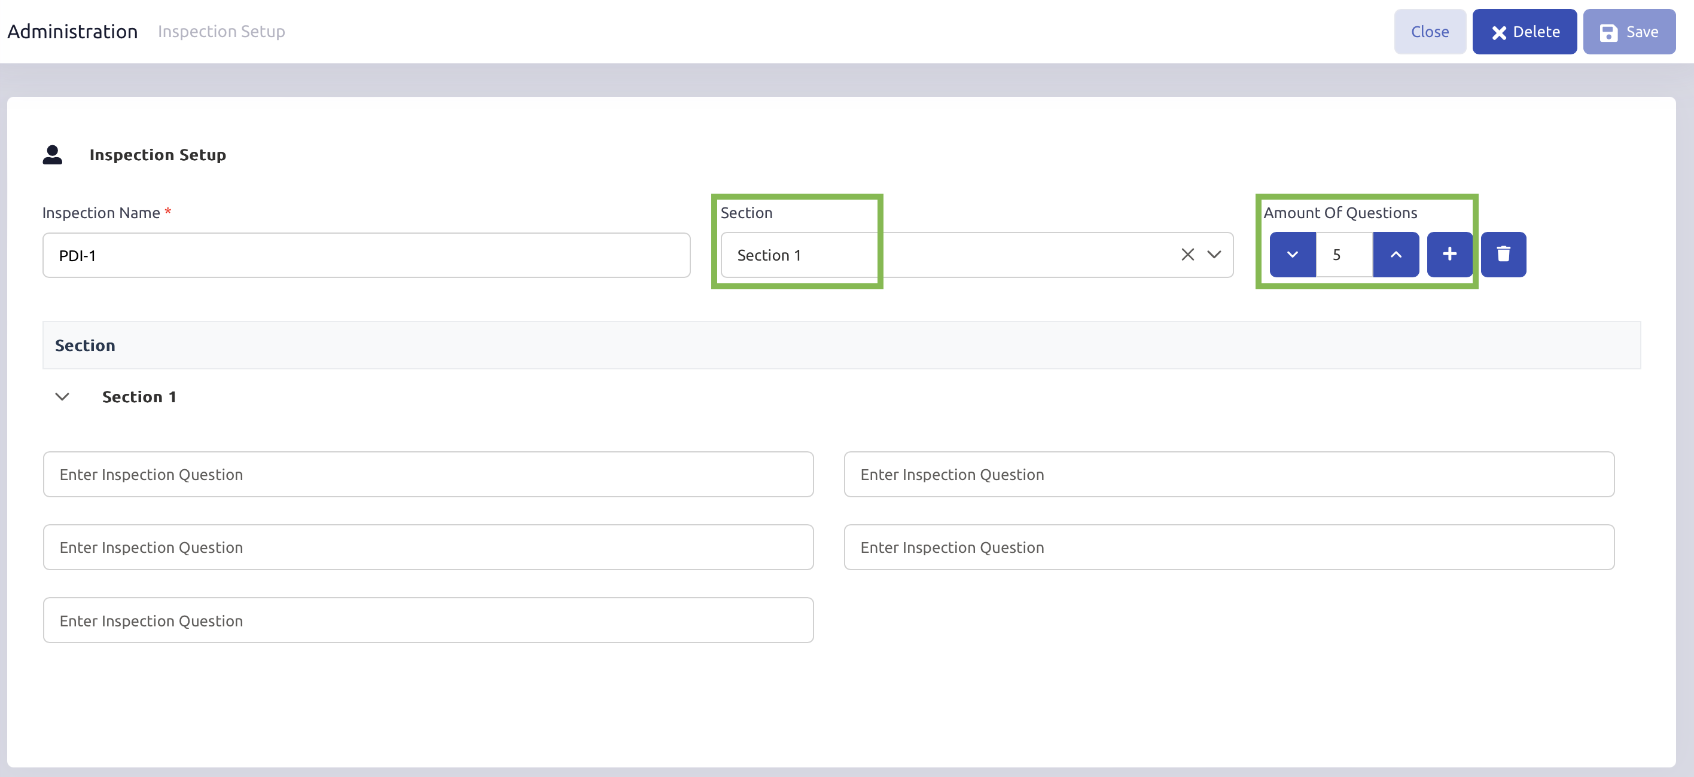
Task: Collapse the Section 1 chevron
Action: point(62,396)
